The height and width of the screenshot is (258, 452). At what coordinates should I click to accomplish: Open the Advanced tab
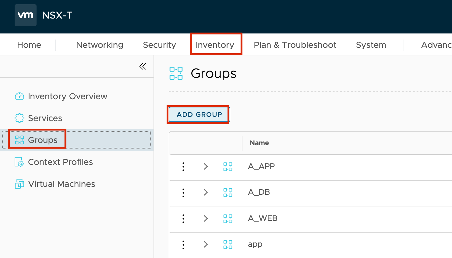click(436, 45)
